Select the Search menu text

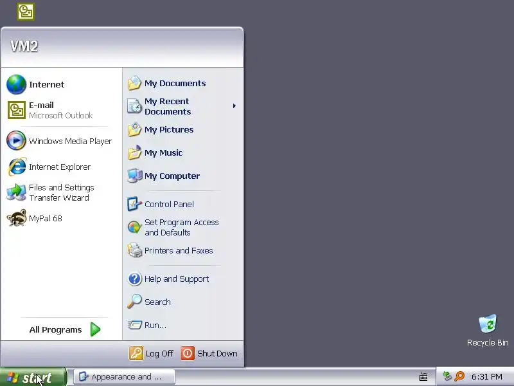tap(157, 302)
